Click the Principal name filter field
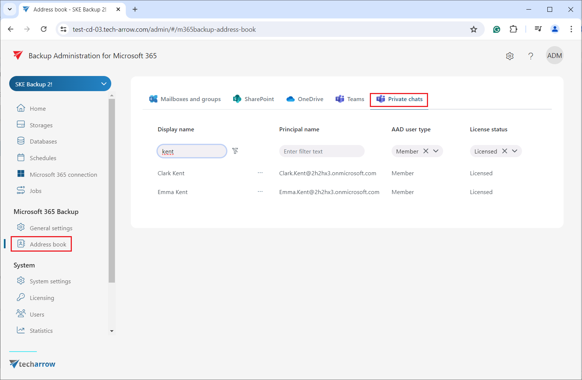582x380 pixels. pyautogui.click(x=322, y=151)
